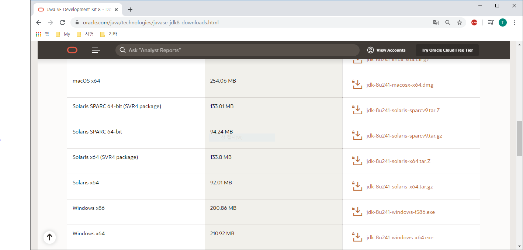Open a new tab with the plus button

coord(130,10)
